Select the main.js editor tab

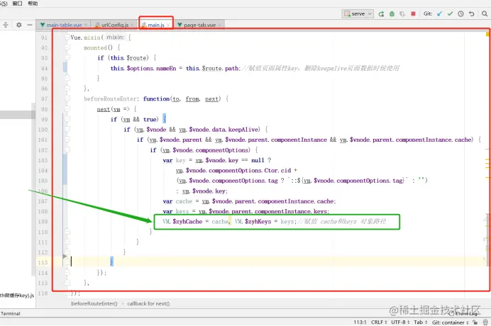(155, 25)
